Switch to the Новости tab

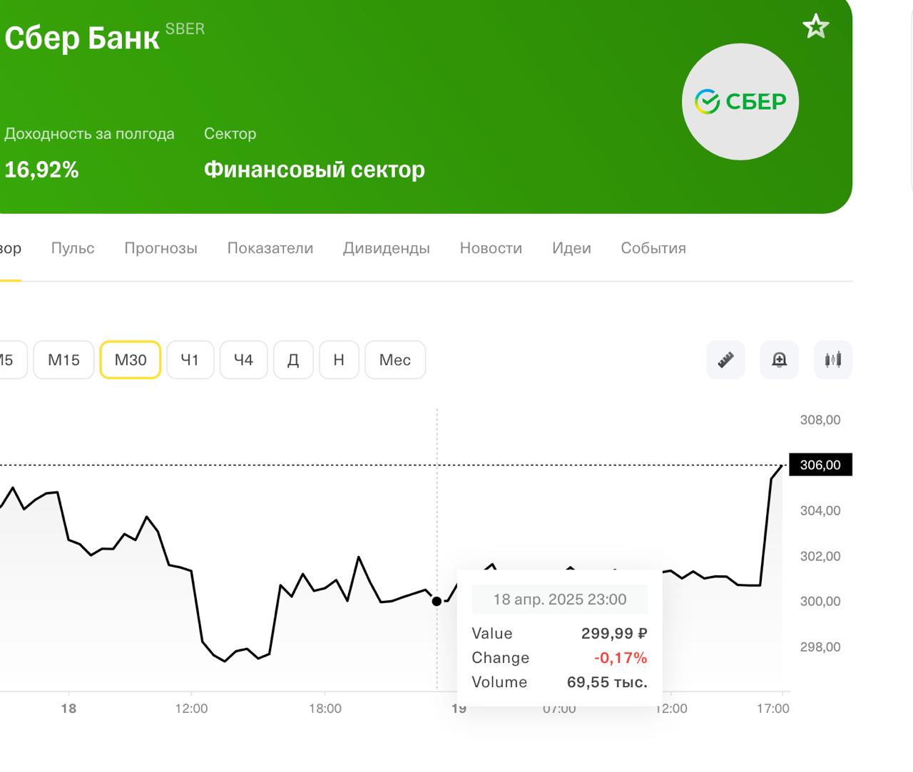coord(491,248)
